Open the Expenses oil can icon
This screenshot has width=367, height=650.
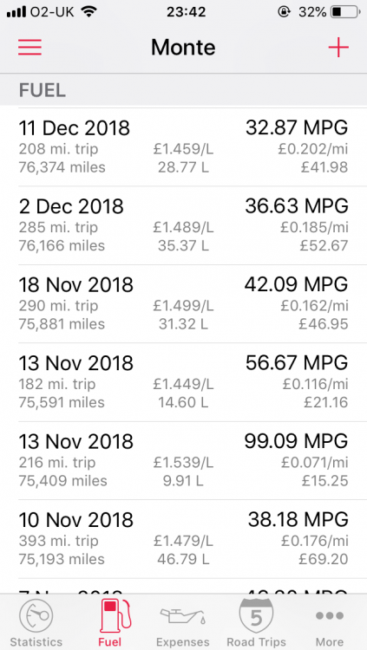(x=183, y=616)
